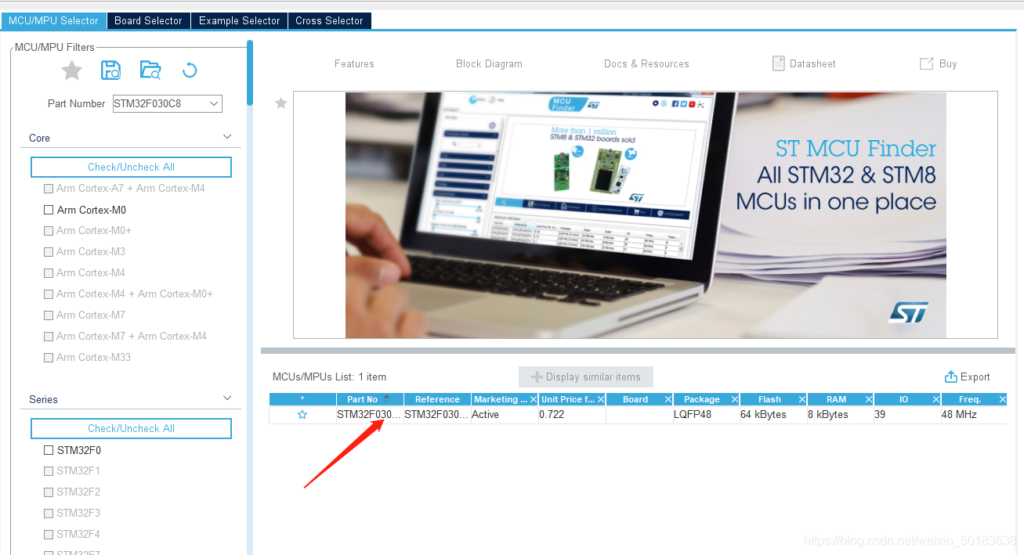Open Buy link icon
The image size is (1024, 555).
(926, 63)
